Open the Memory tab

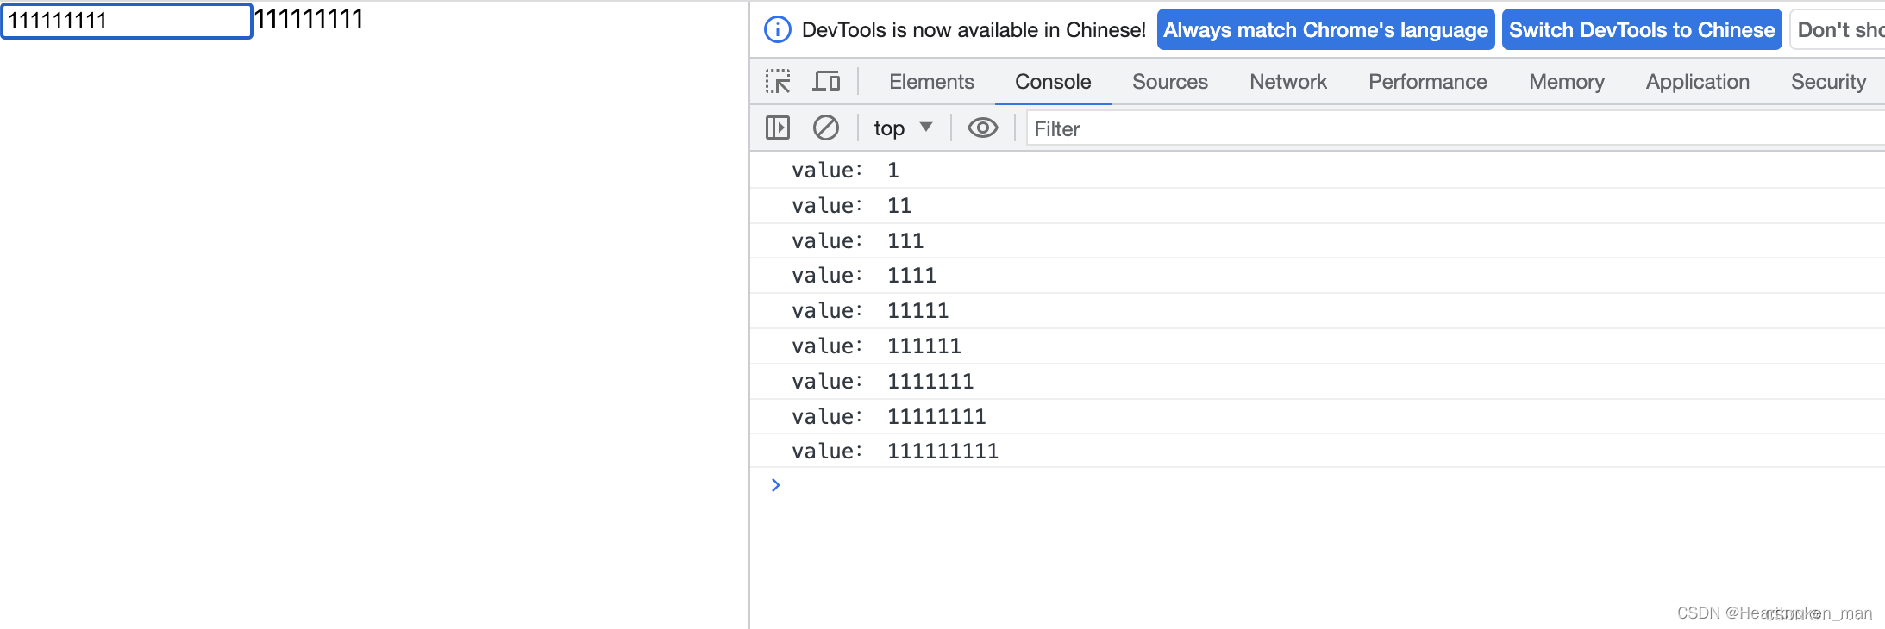[1566, 82]
